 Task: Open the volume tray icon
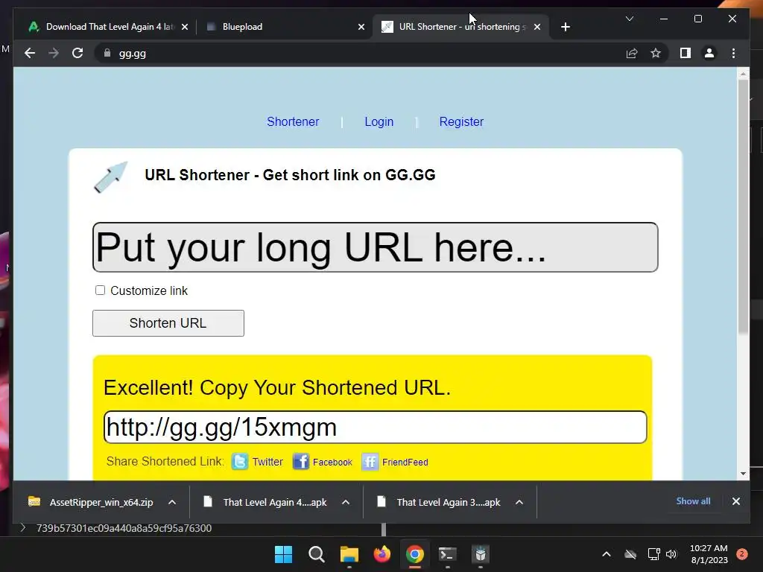(671, 554)
